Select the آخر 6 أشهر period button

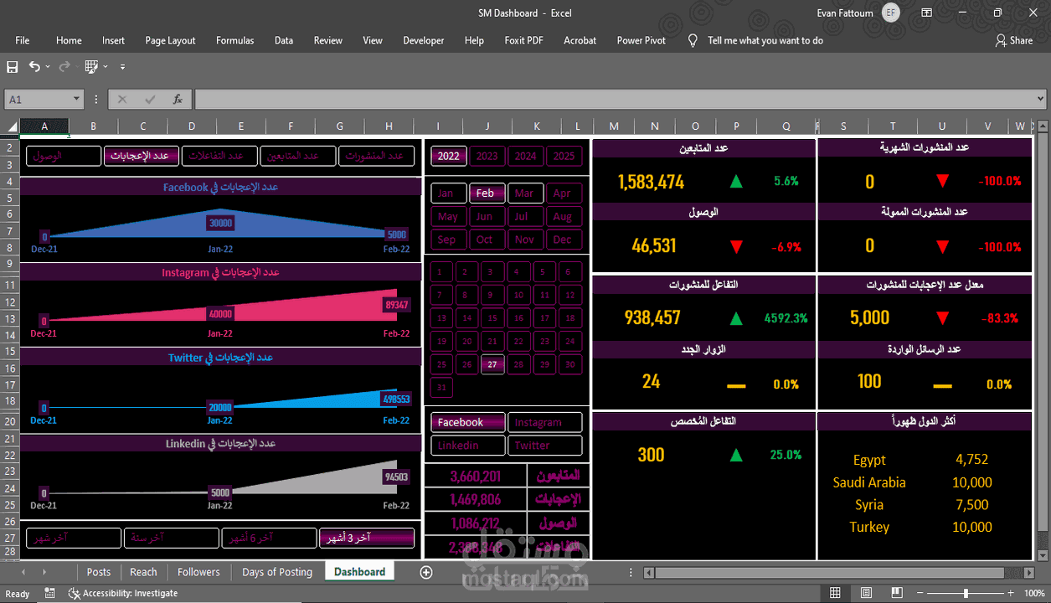coord(268,538)
